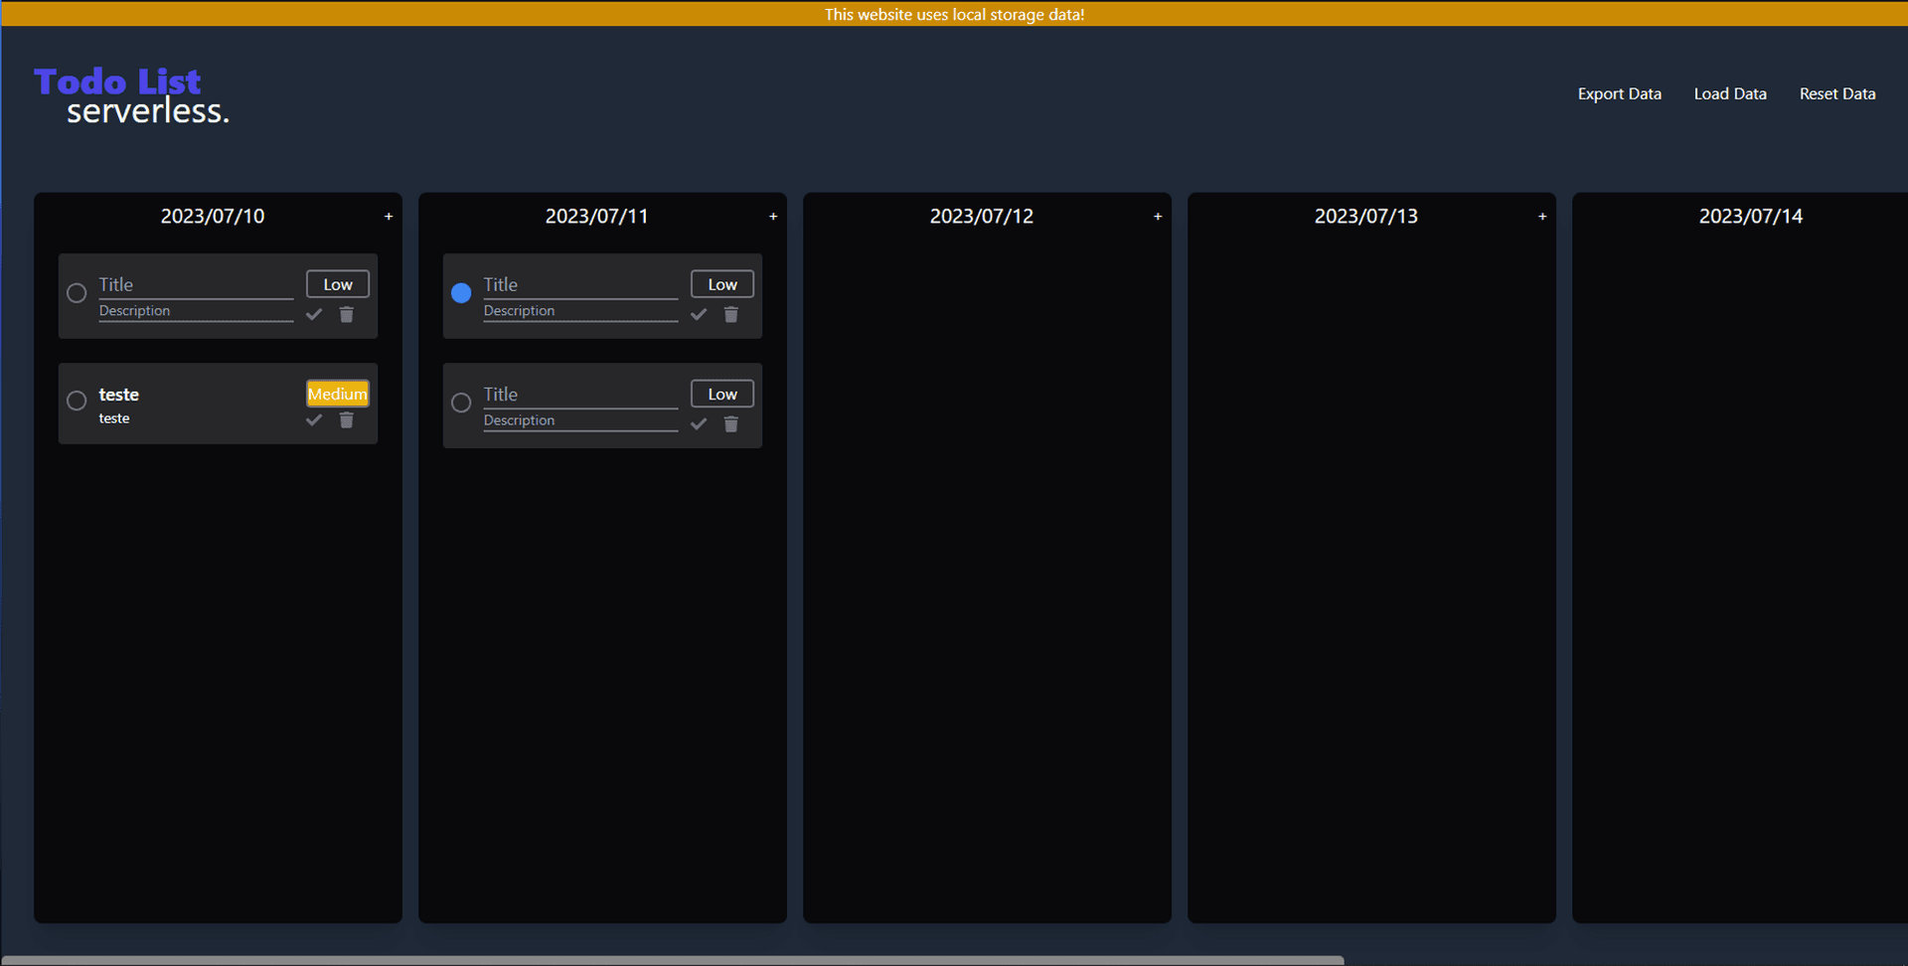Click the horizontal scrollbar at the bottom
The height and width of the screenshot is (966, 1908).
coord(672,960)
